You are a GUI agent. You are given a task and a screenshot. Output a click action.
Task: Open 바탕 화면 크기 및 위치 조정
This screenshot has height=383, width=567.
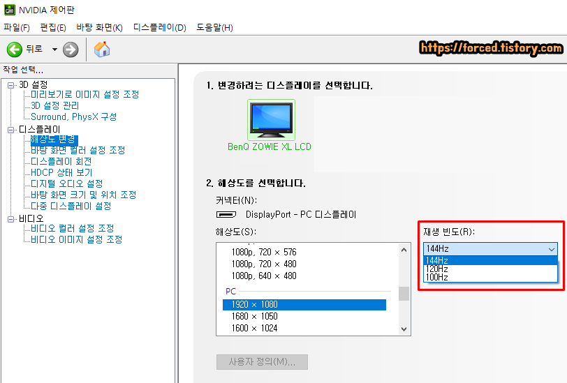pos(84,195)
